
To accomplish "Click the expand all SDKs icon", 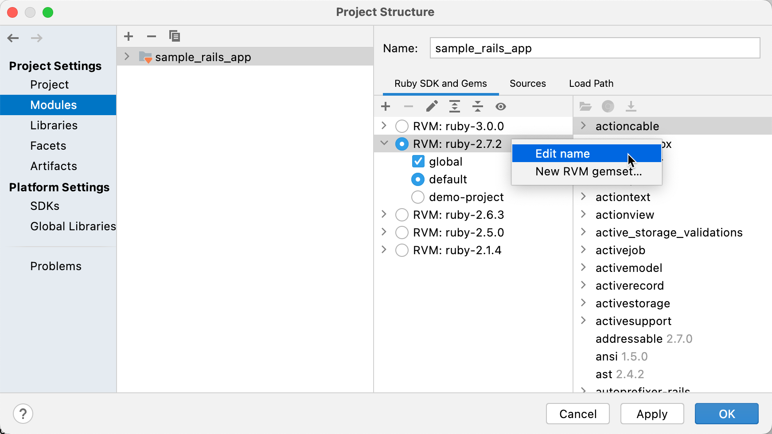I will [455, 106].
